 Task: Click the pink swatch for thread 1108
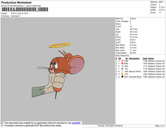click(x=122, y=61)
